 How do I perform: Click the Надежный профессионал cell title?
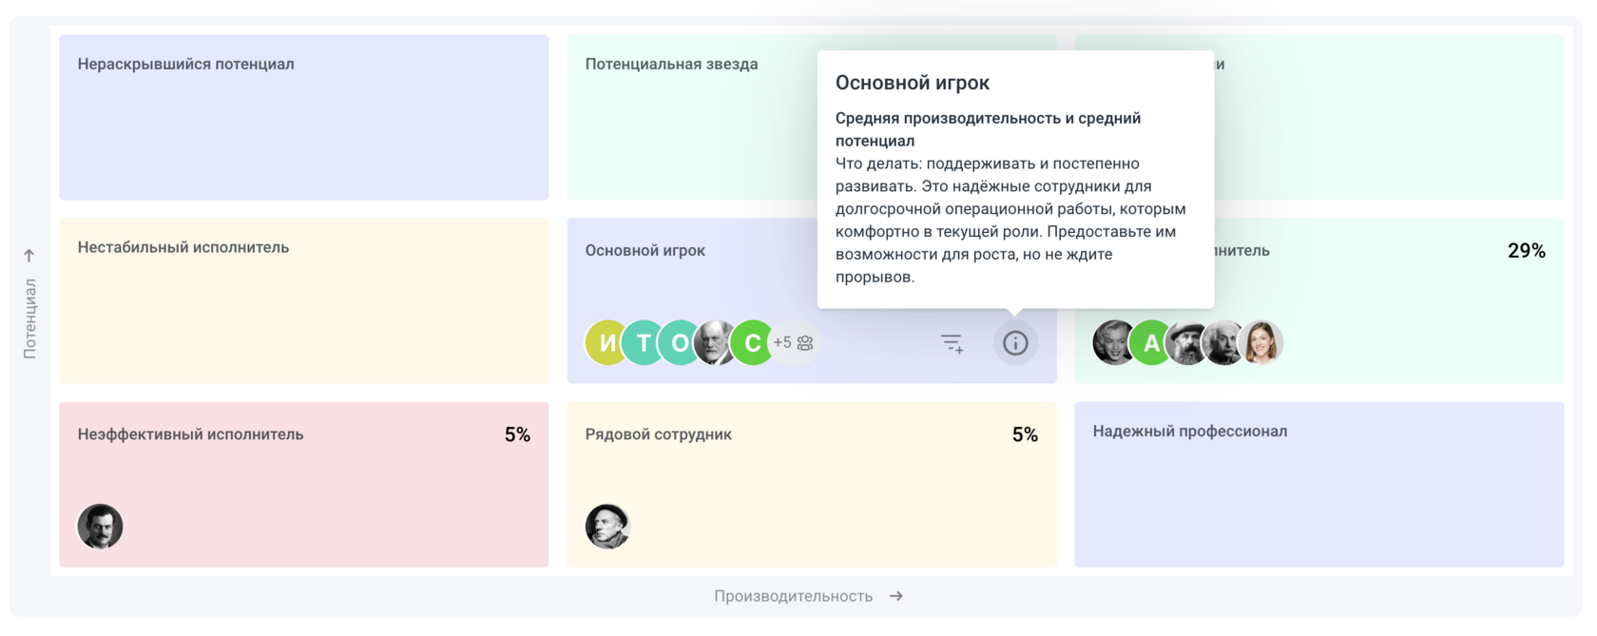click(1190, 432)
